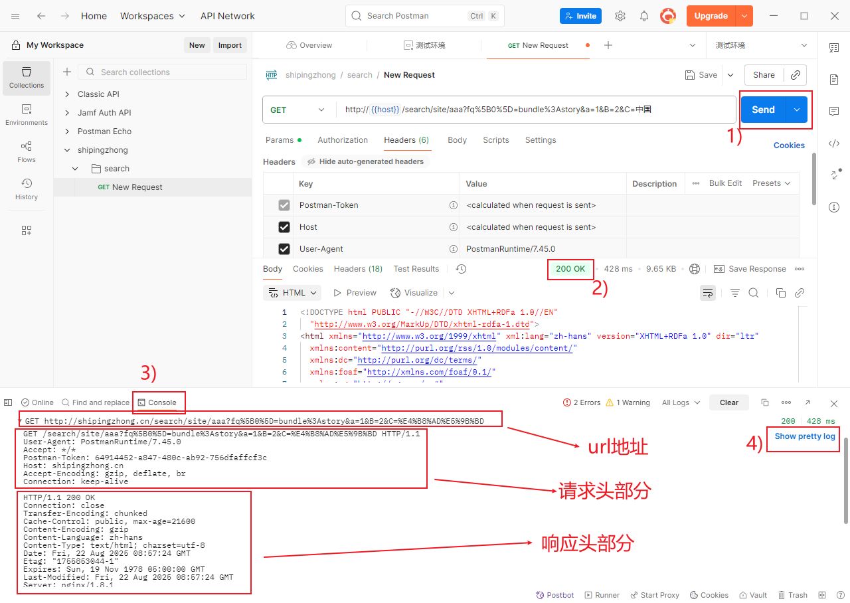This screenshot has height=603, width=850.
Task: Open the Environments sidebar panel
Action: 27,115
